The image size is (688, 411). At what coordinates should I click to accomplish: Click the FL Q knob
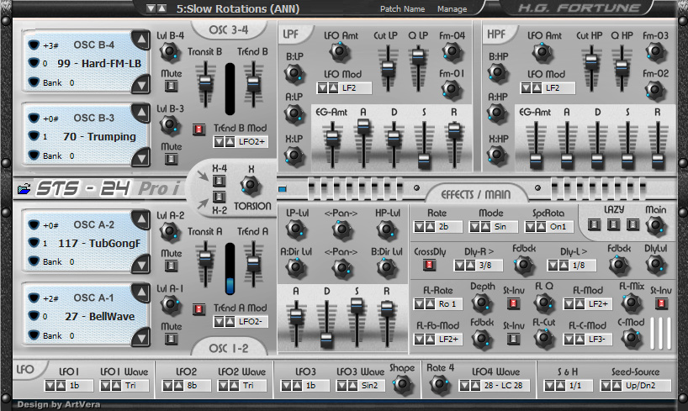click(543, 303)
